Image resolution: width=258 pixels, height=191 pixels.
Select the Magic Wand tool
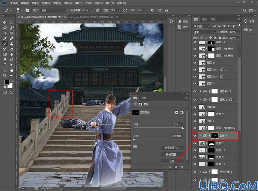click(11, 28)
